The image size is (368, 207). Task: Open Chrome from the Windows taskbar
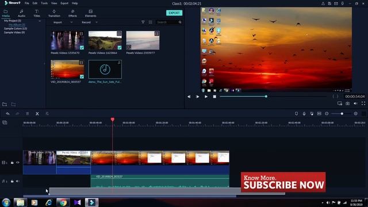(63, 202)
